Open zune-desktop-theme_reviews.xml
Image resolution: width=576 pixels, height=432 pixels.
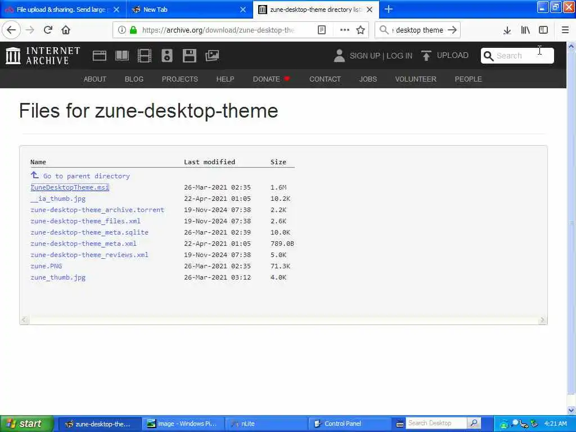click(89, 255)
